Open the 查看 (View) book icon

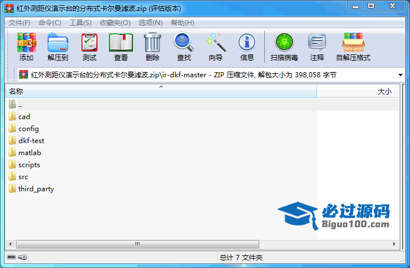tap(121, 42)
